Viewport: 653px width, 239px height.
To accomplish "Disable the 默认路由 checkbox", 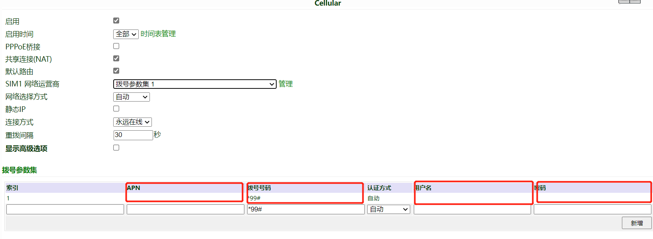I will click(x=116, y=71).
